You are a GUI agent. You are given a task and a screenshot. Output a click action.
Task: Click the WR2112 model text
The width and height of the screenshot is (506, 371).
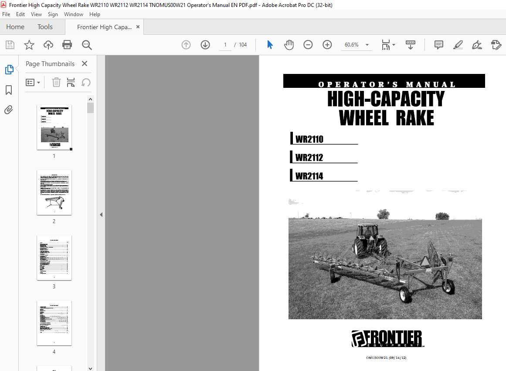pos(309,157)
